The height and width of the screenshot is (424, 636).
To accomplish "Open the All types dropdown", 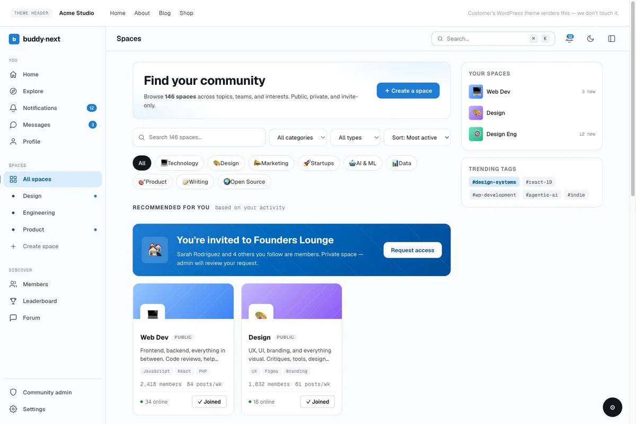I will 355,137.
